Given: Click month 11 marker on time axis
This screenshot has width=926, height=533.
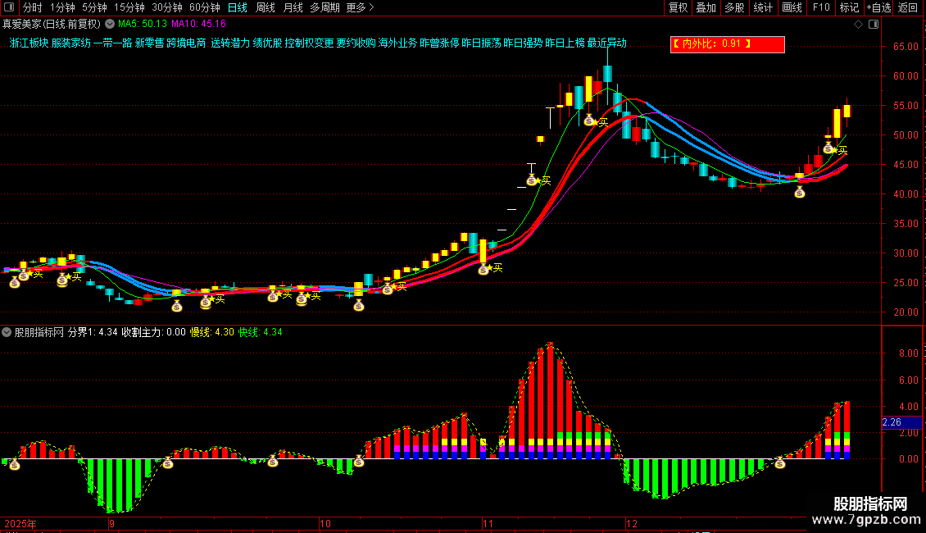Looking at the screenshot, I should 488,524.
